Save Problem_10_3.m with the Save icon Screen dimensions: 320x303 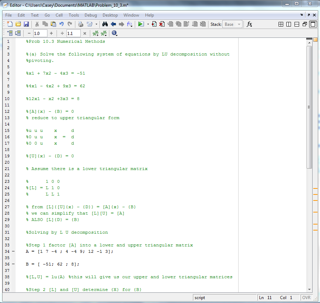click(x=26, y=24)
